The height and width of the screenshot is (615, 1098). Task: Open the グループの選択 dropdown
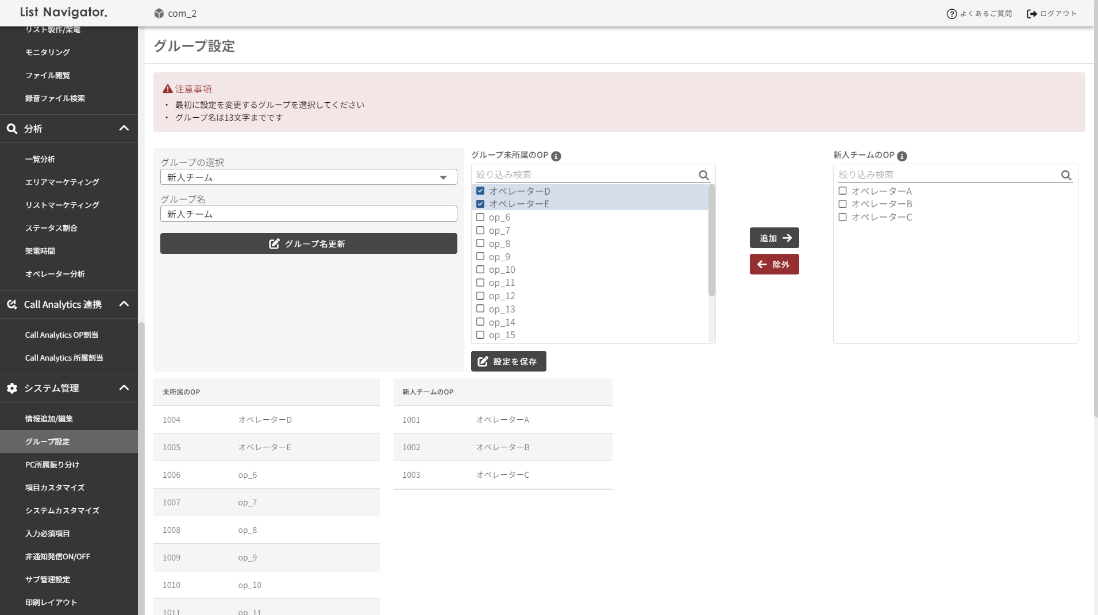(309, 177)
